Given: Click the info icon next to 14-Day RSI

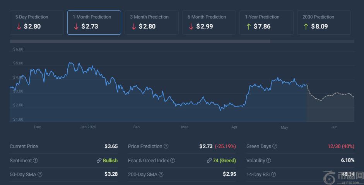Looking at the screenshot, I should (x=273, y=175).
